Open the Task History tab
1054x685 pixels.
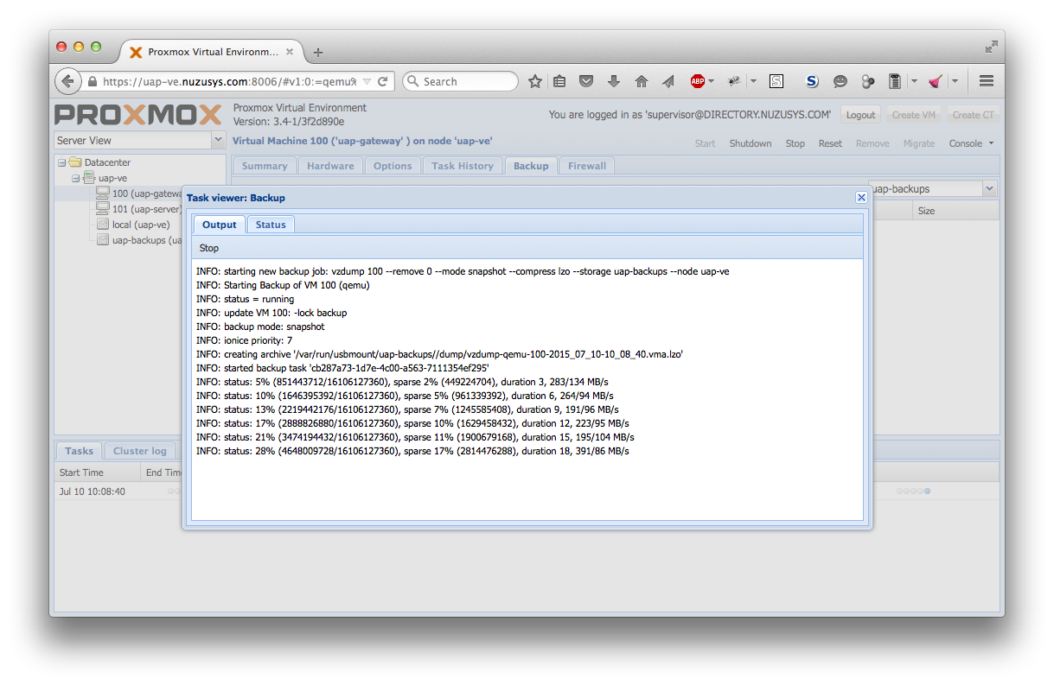463,165
